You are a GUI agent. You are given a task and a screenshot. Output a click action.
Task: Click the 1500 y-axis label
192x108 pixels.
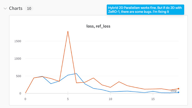coord(18,41)
